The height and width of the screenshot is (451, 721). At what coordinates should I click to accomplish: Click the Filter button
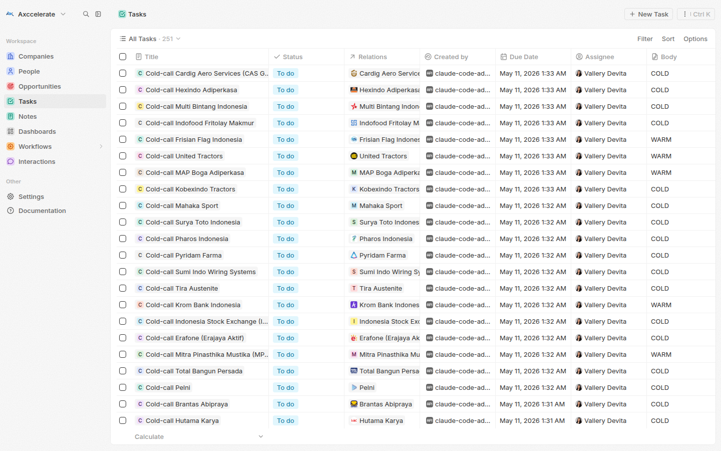[645, 39]
